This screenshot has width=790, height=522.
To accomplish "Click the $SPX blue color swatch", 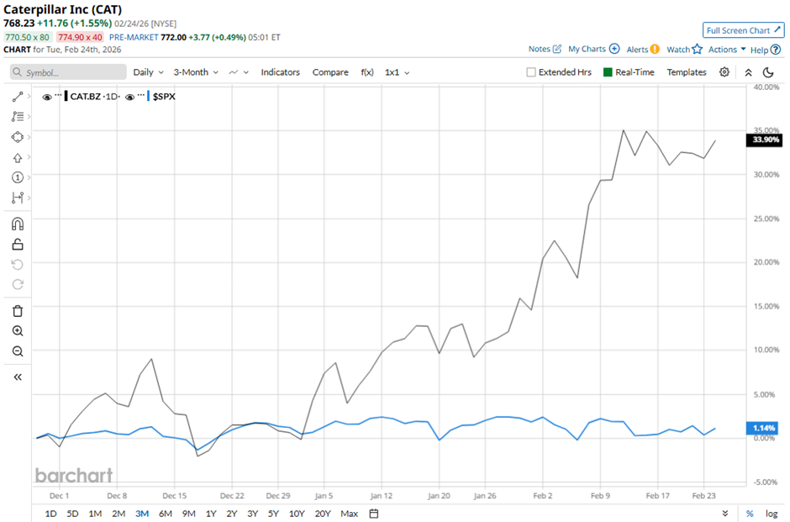I will click(x=149, y=96).
